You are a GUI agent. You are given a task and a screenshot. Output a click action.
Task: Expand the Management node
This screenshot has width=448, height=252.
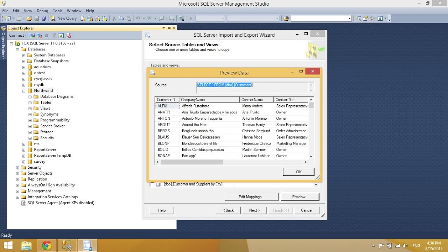tap(17, 191)
